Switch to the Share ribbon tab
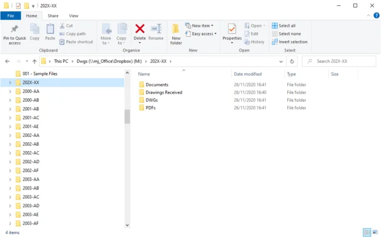The width and height of the screenshot is (381, 237). tap(53, 16)
